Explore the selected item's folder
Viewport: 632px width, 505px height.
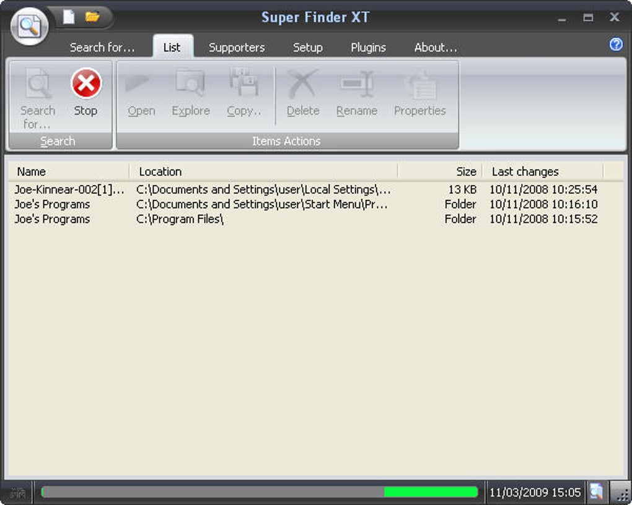point(191,93)
